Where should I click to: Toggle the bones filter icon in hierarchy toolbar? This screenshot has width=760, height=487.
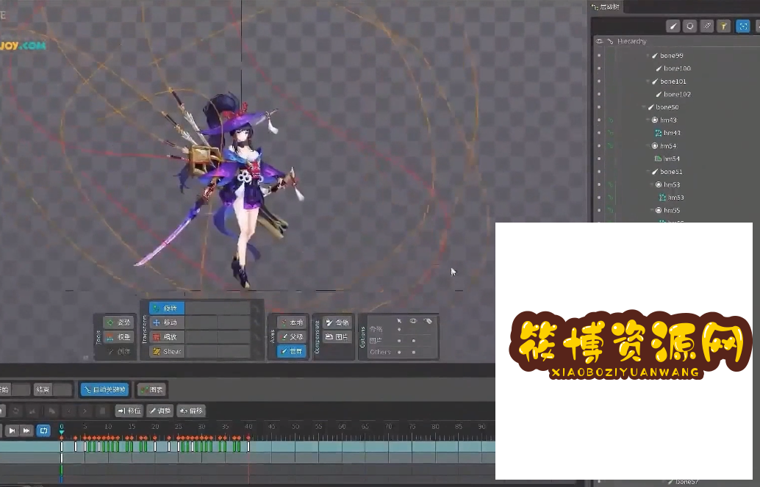click(x=673, y=26)
